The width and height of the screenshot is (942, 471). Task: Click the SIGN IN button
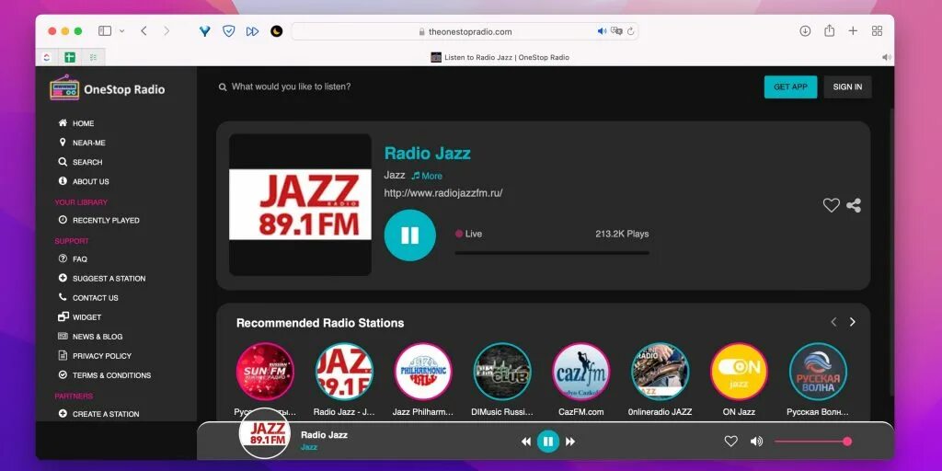[847, 87]
